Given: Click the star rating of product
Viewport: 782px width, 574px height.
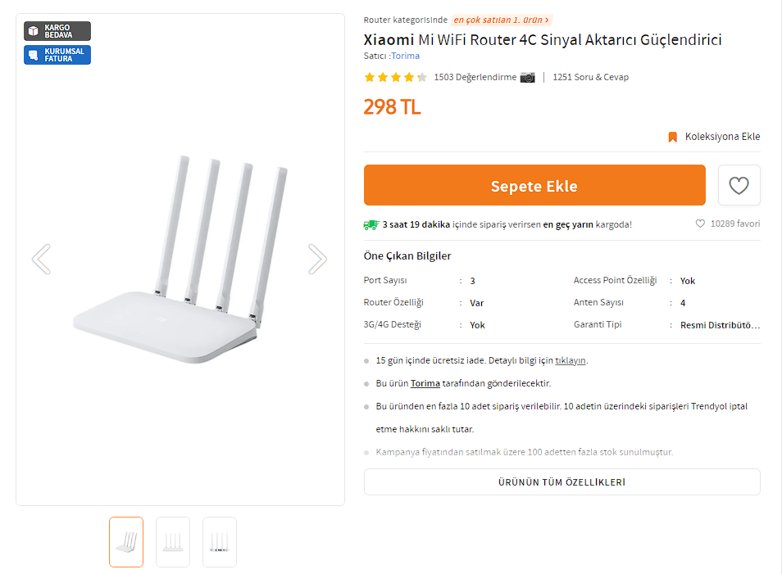Looking at the screenshot, I should click(x=395, y=77).
